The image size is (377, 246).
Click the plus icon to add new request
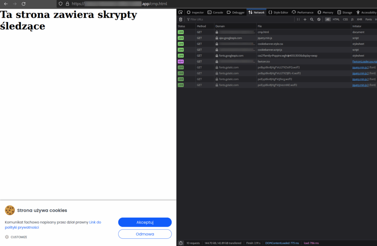pyautogui.click(x=305, y=19)
